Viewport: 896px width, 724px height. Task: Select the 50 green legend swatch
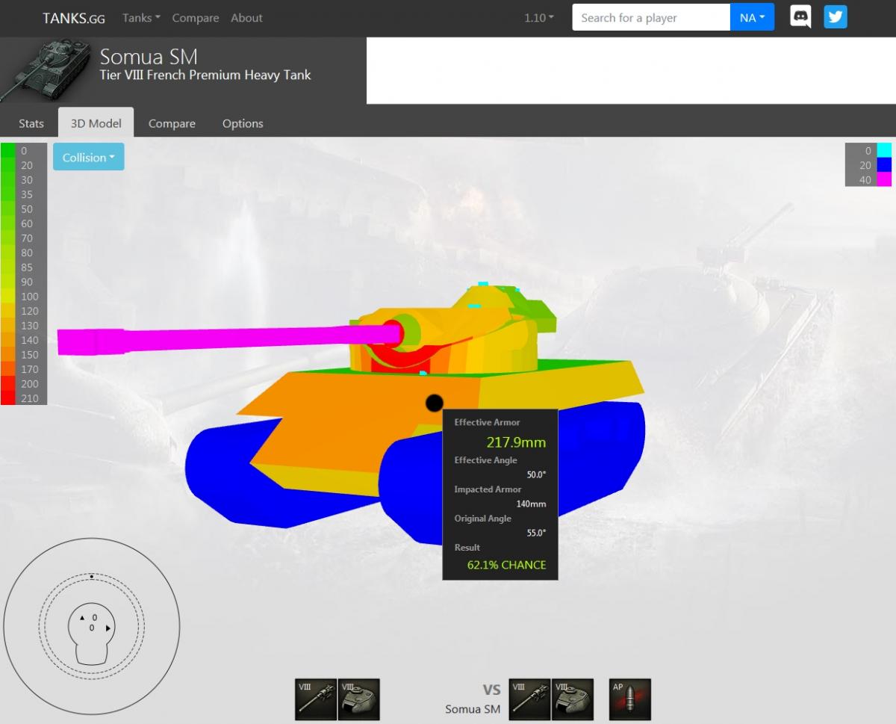[7, 209]
